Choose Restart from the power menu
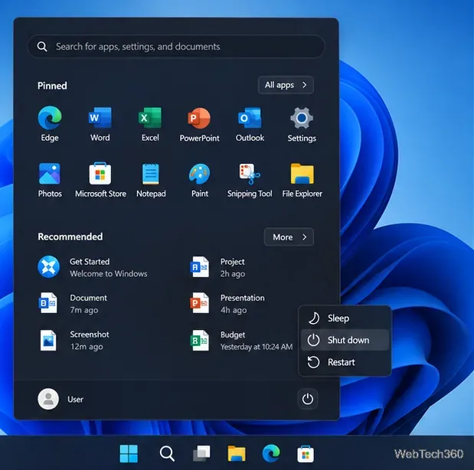This screenshot has width=474, height=470. point(345,362)
